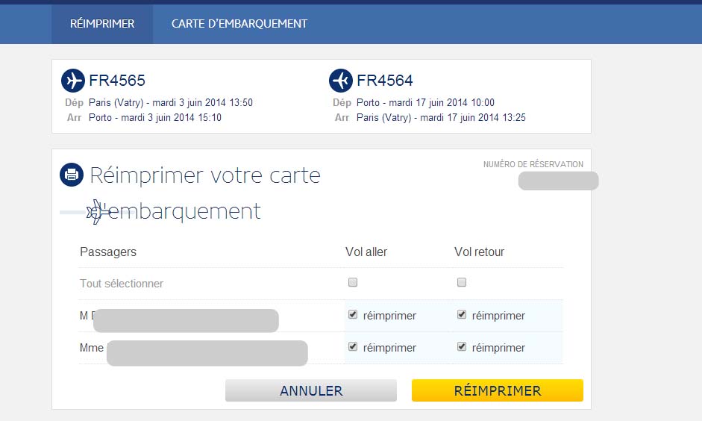Click the FR4564 flight number text
This screenshot has width=702, height=421.
click(385, 81)
